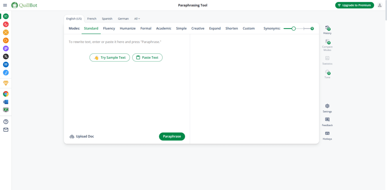Image resolution: width=387 pixels, height=190 pixels.
Task: Open the blue Citation Generator icon
Action: pos(6,64)
